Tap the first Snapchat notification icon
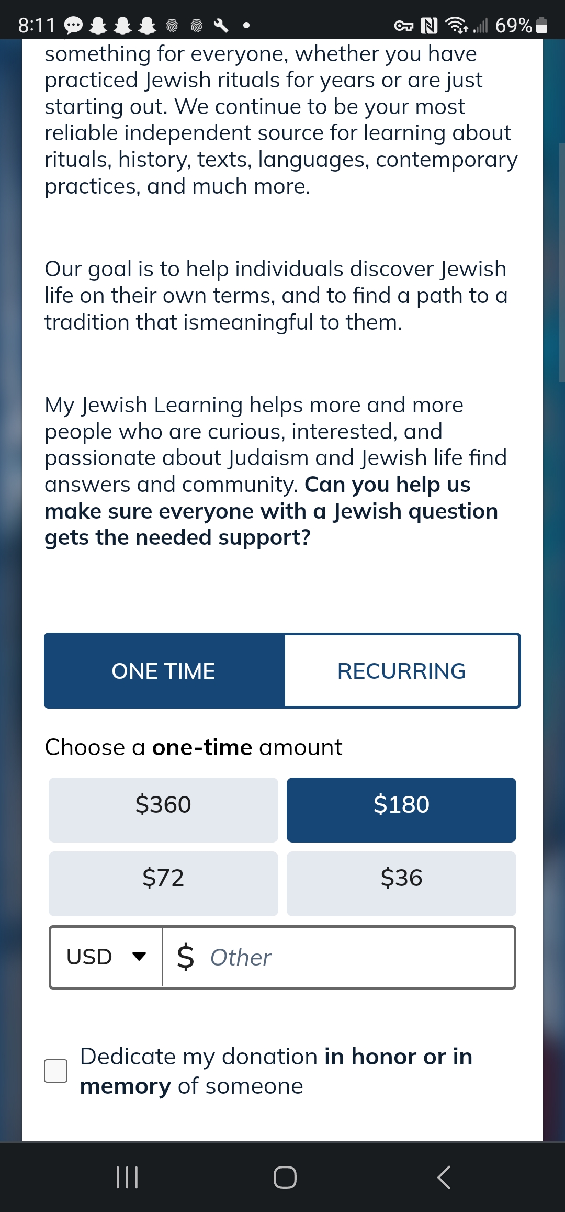Viewport: 565px width, 1212px height. click(x=98, y=25)
